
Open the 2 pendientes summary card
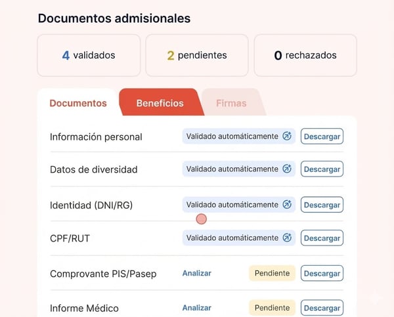click(197, 56)
